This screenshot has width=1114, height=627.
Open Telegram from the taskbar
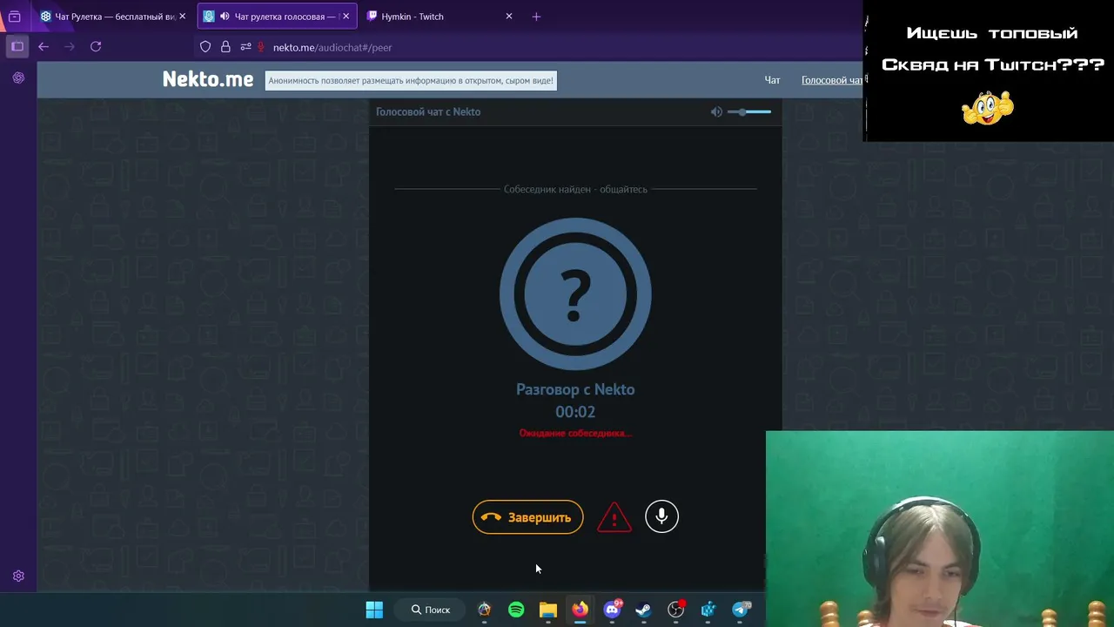741,610
